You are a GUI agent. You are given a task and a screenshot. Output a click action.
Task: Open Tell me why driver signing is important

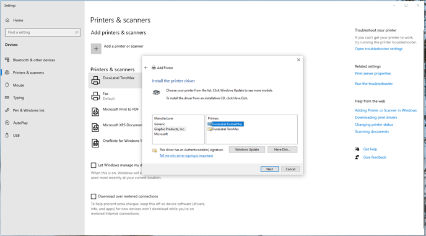(x=186, y=155)
